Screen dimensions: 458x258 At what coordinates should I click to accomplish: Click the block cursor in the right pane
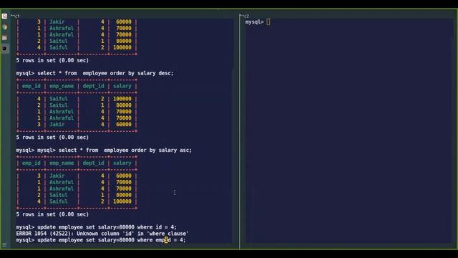coord(268,22)
